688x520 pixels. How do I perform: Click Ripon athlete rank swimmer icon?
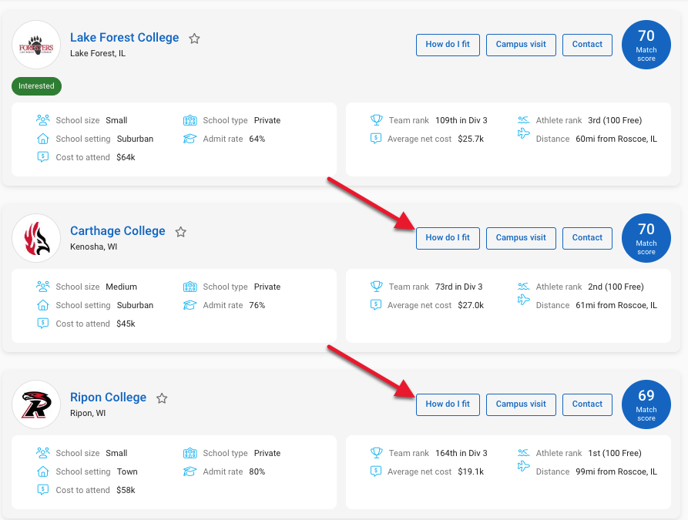coord(523,452)
